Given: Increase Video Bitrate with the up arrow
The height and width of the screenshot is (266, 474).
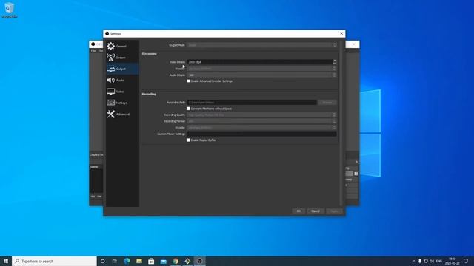Looking at the screenshot, I should point(335,61).
